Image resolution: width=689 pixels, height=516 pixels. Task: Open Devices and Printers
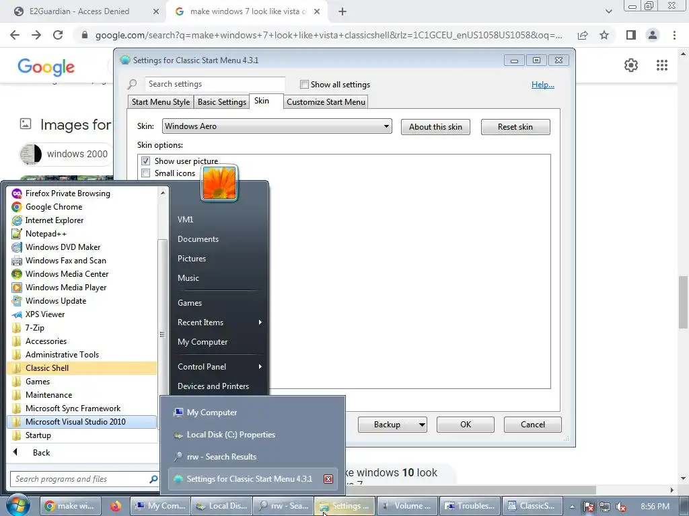pos(213,386)
